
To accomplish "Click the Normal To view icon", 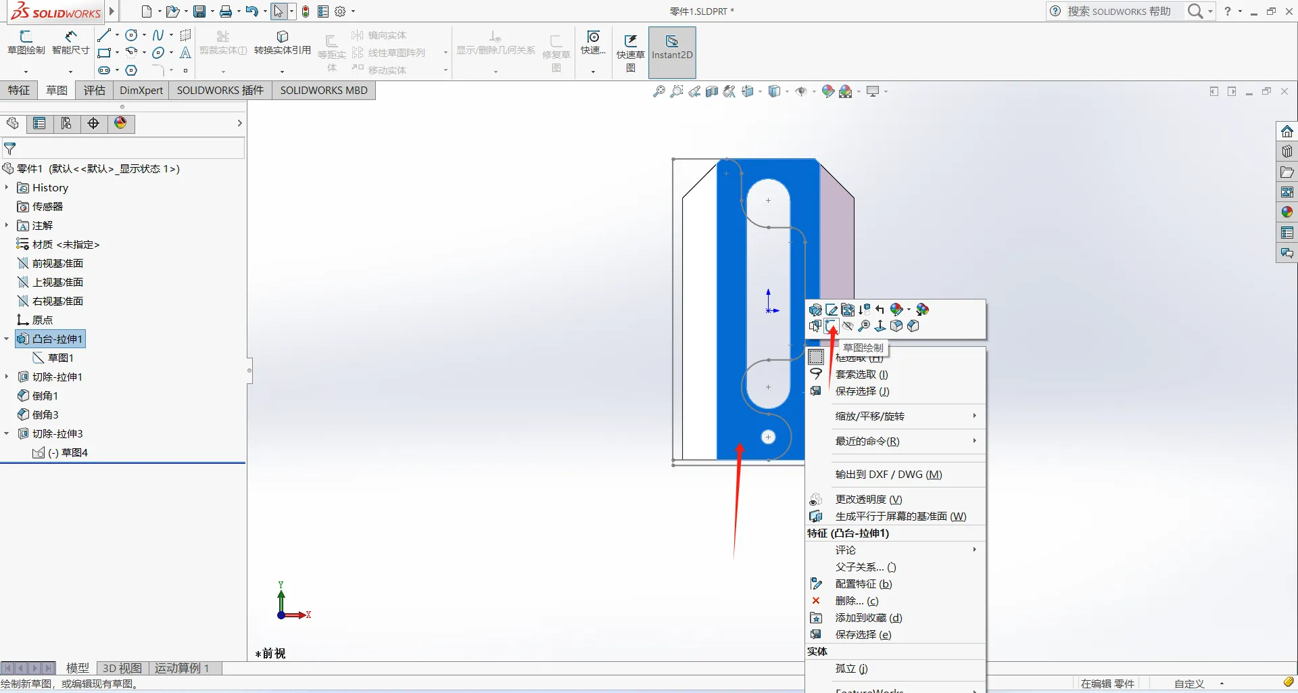I will (880, 326).
